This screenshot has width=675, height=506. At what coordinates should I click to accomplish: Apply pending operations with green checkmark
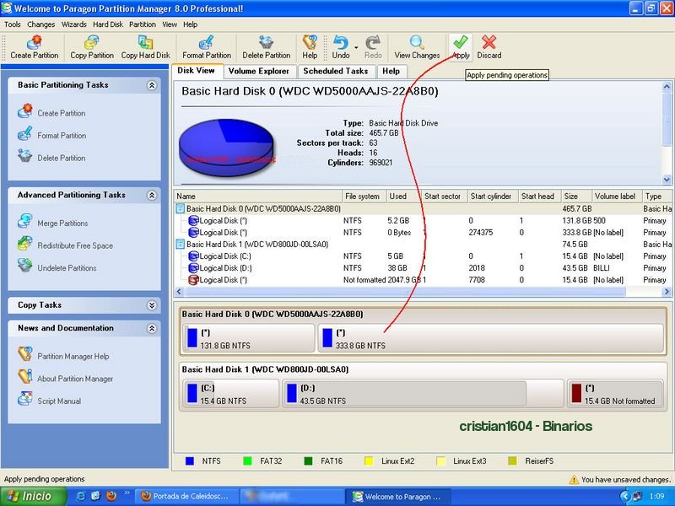[460, 43]
